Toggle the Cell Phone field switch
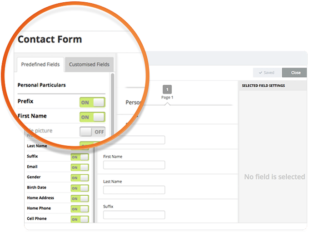 80,219
